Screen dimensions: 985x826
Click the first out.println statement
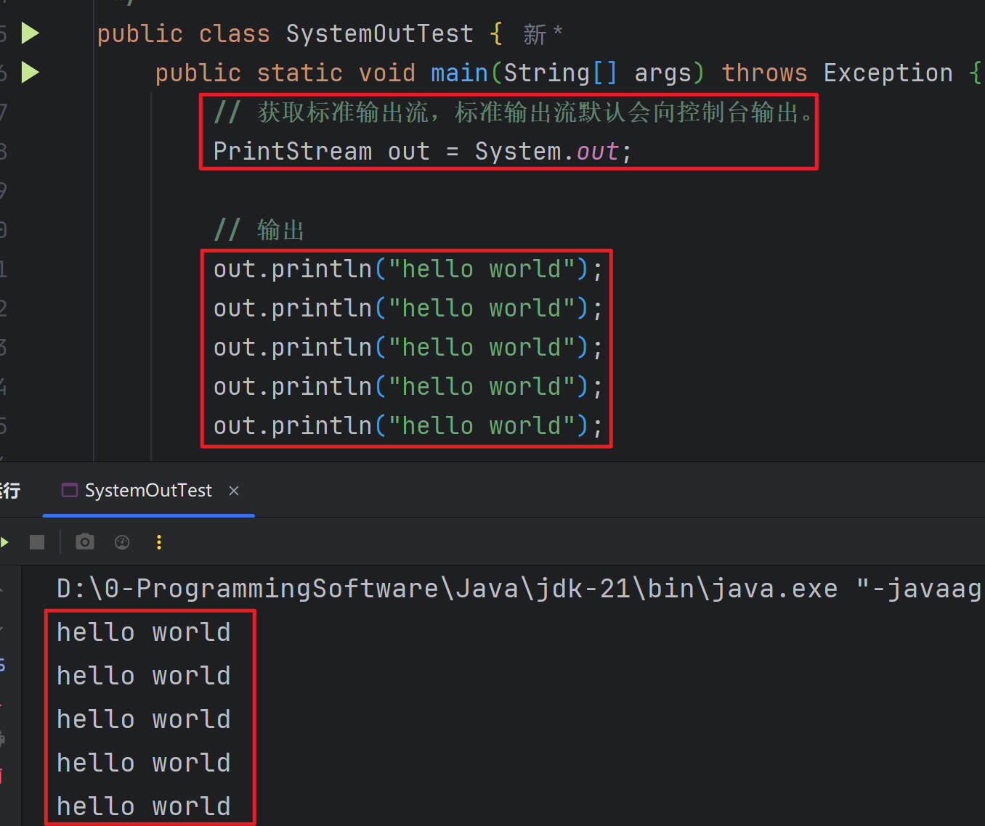pyautogui.click(x=407, y=269)
